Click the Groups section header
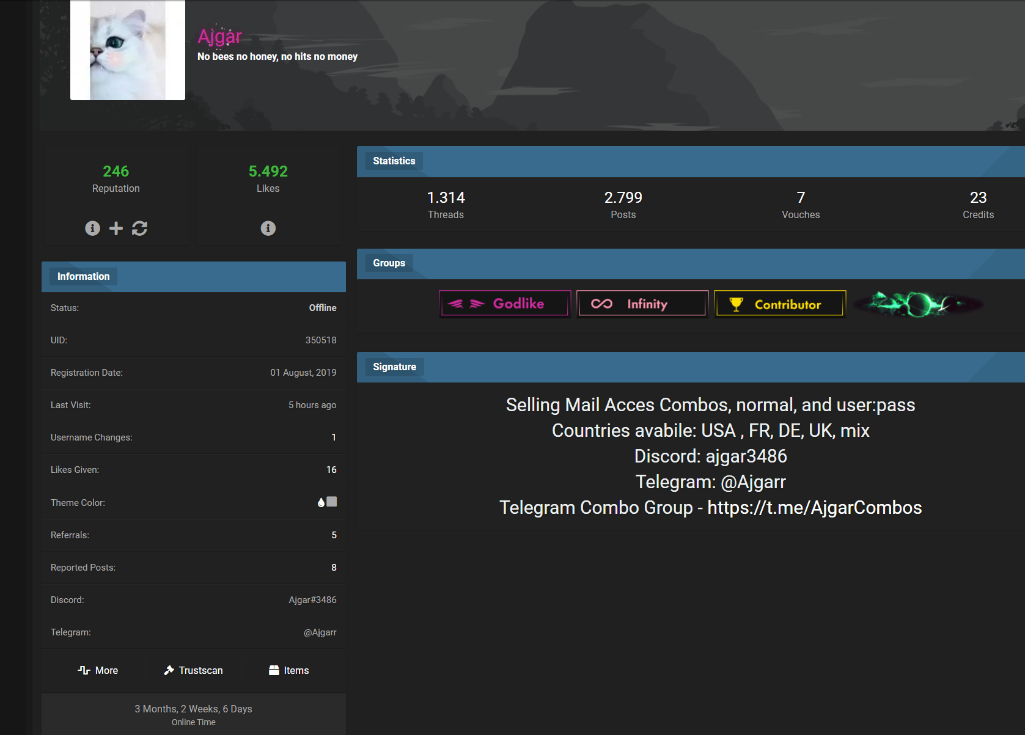 389,263
